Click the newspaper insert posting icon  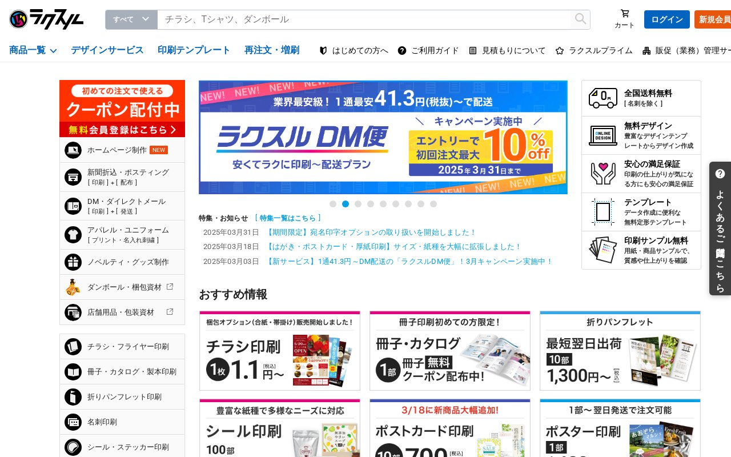pos(73,177)
